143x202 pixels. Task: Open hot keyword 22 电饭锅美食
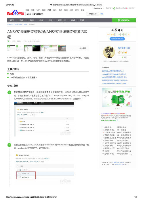click(123, 154)
